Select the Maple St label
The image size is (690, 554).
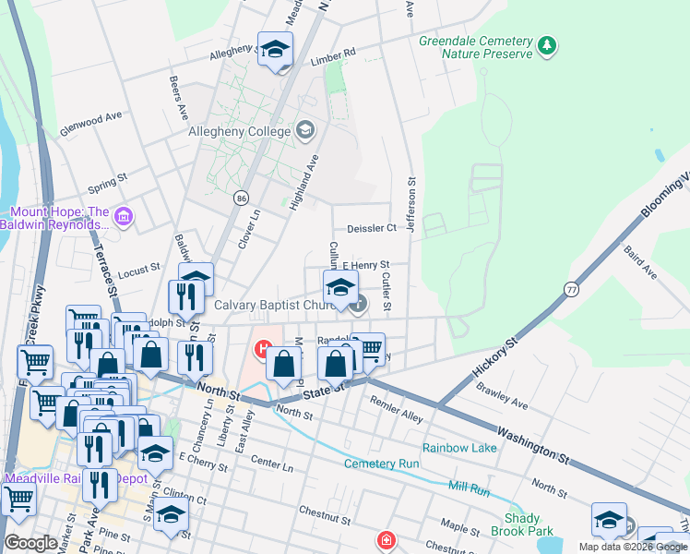click(460, 527)
